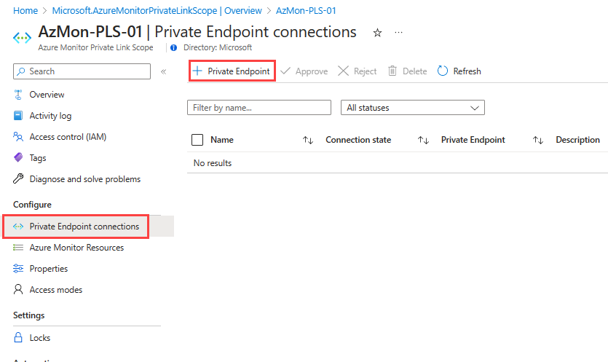Open the All statuses dropdown
This screenshot has height=362, width=608.
[413, 108]
